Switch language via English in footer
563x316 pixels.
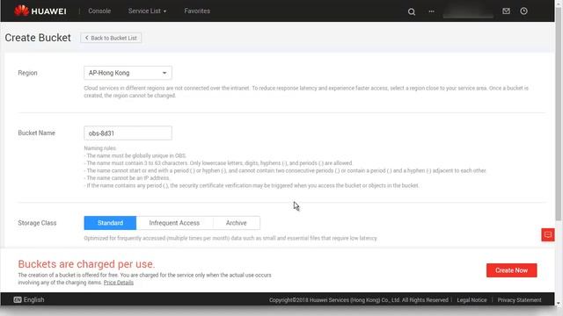(33, 299)
